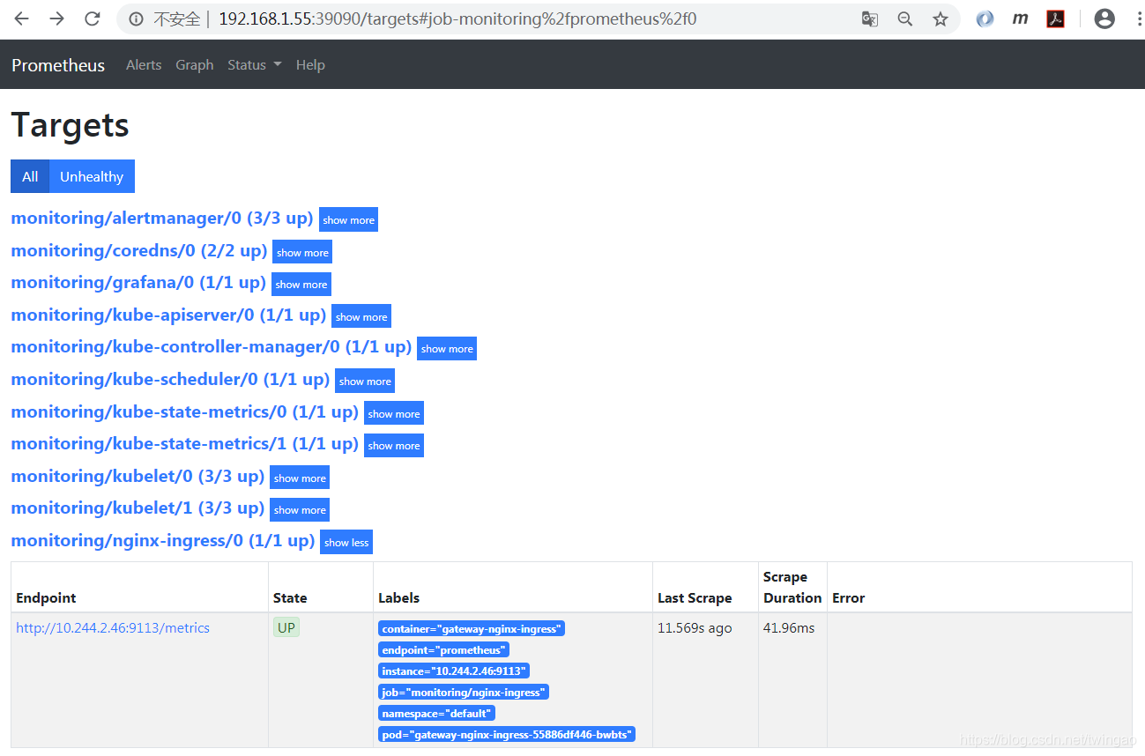The image size is (1145, 756).
Task: Click the namespace="default" label
Action: (x=437, y=714)
